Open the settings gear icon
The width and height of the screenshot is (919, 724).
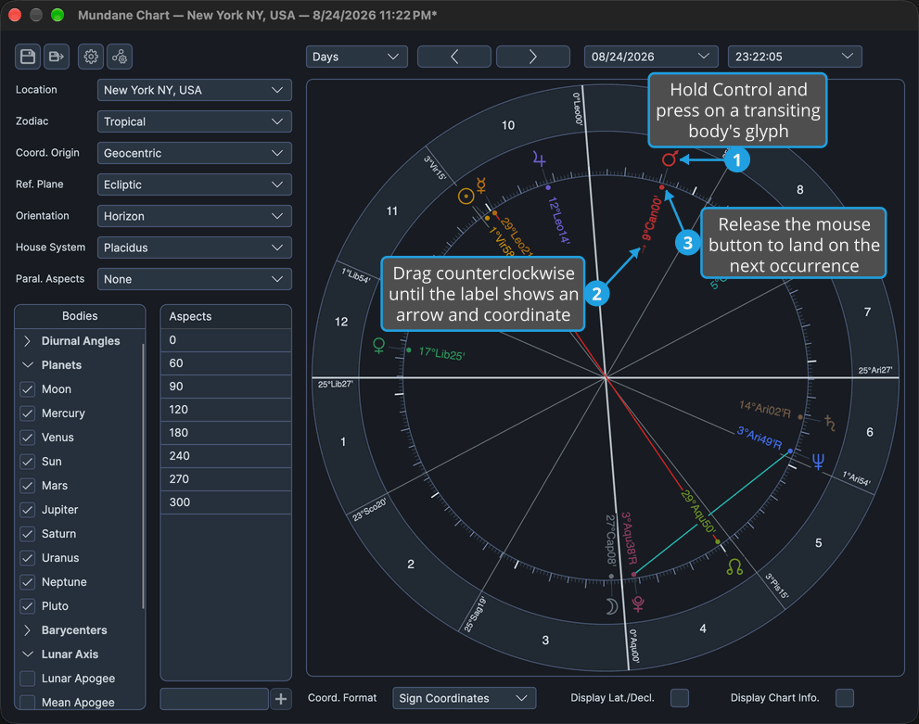click(x=91, y=57)
